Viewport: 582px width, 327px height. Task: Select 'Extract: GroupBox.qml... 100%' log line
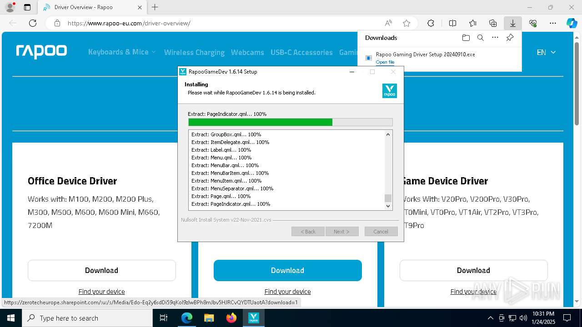(x=226, y=134)
